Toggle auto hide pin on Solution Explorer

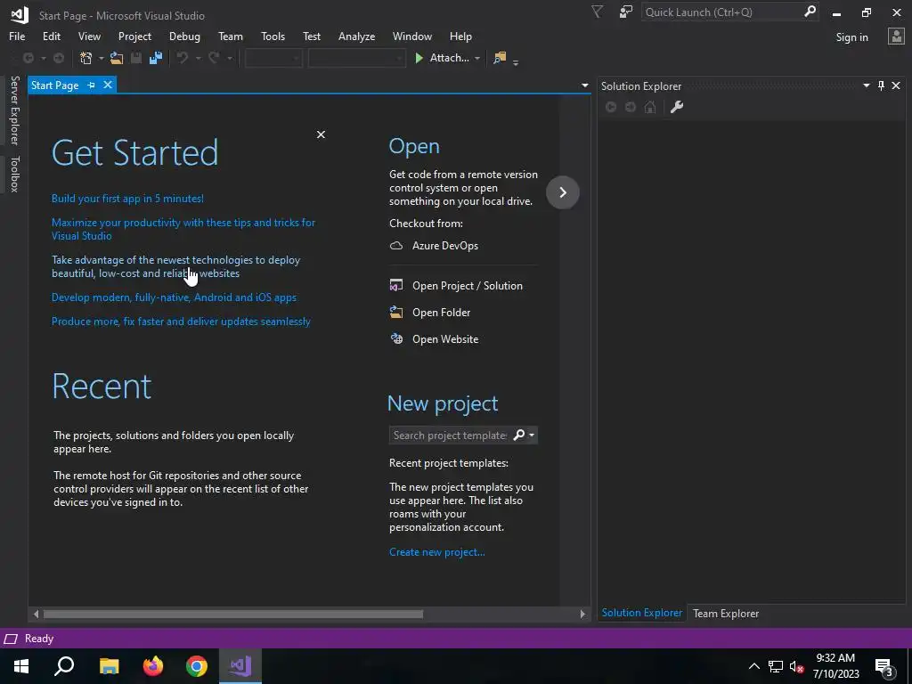(881, 85)
